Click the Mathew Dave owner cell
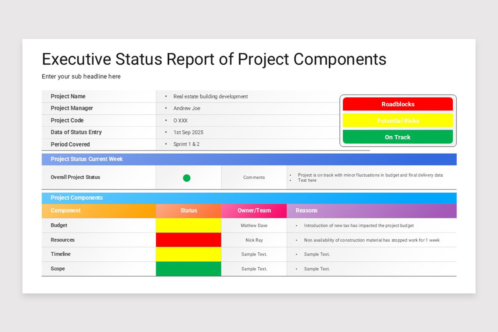This screenshot has width=498, height=332. pos(254,225)
